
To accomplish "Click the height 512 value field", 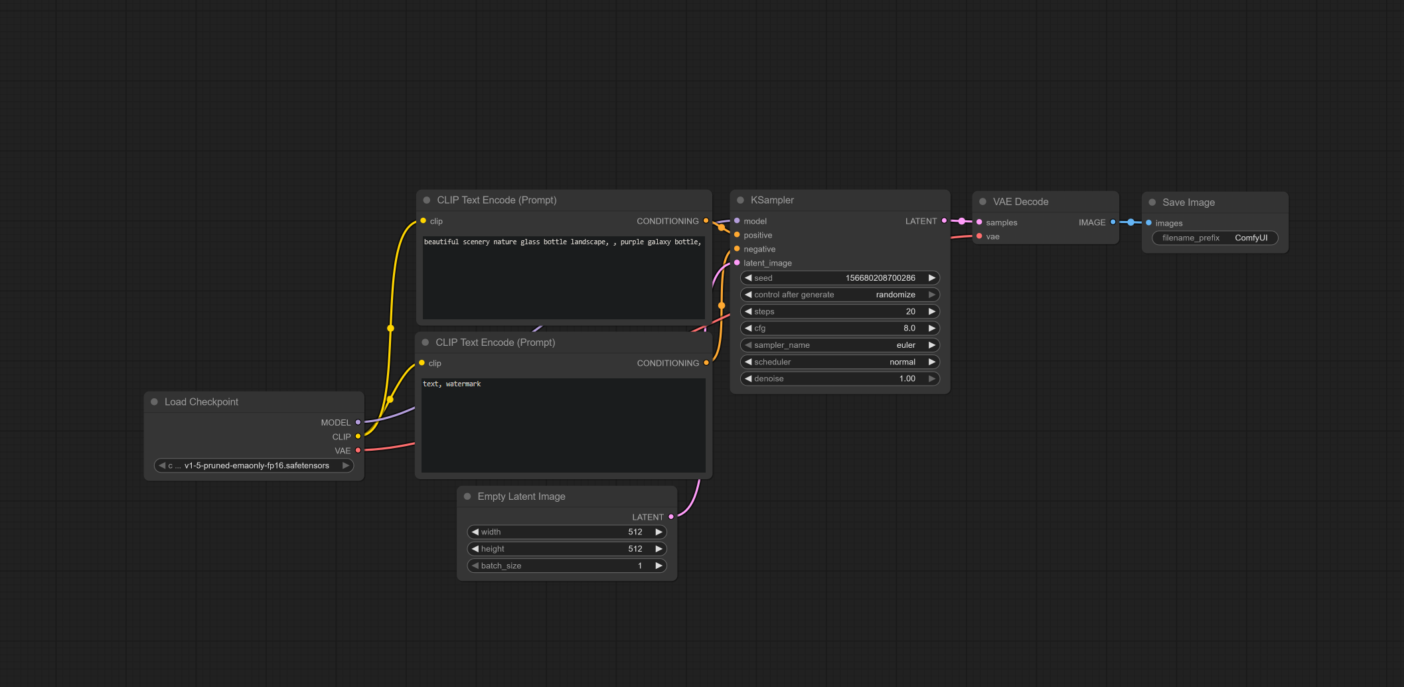I will tap(567, 549).
